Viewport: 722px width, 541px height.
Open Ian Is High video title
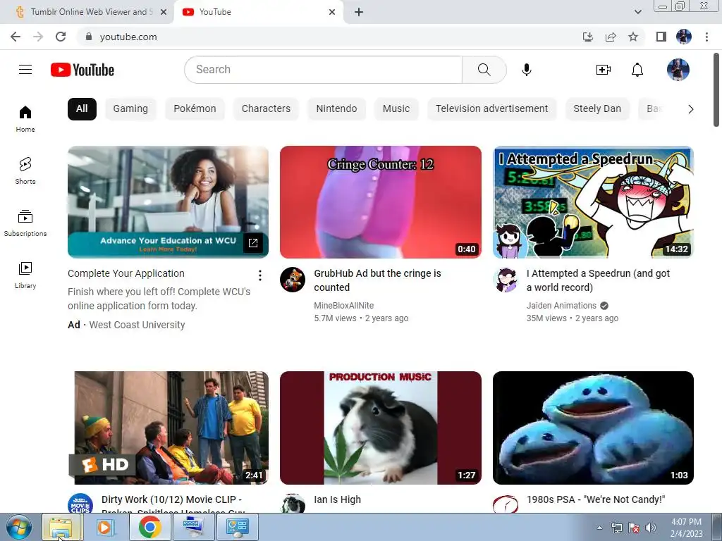338,499
